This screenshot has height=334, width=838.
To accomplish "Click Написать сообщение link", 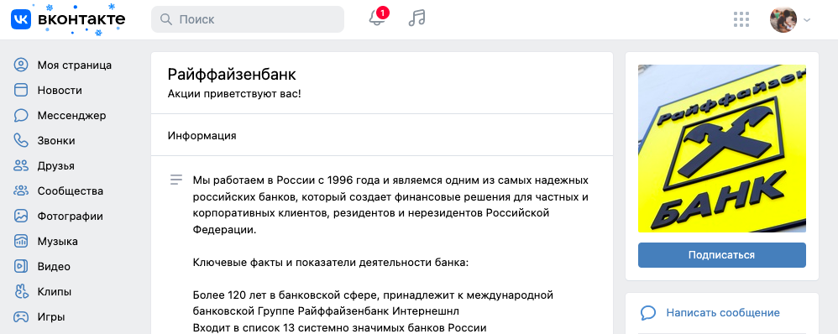I will click(x=723, y=313).
